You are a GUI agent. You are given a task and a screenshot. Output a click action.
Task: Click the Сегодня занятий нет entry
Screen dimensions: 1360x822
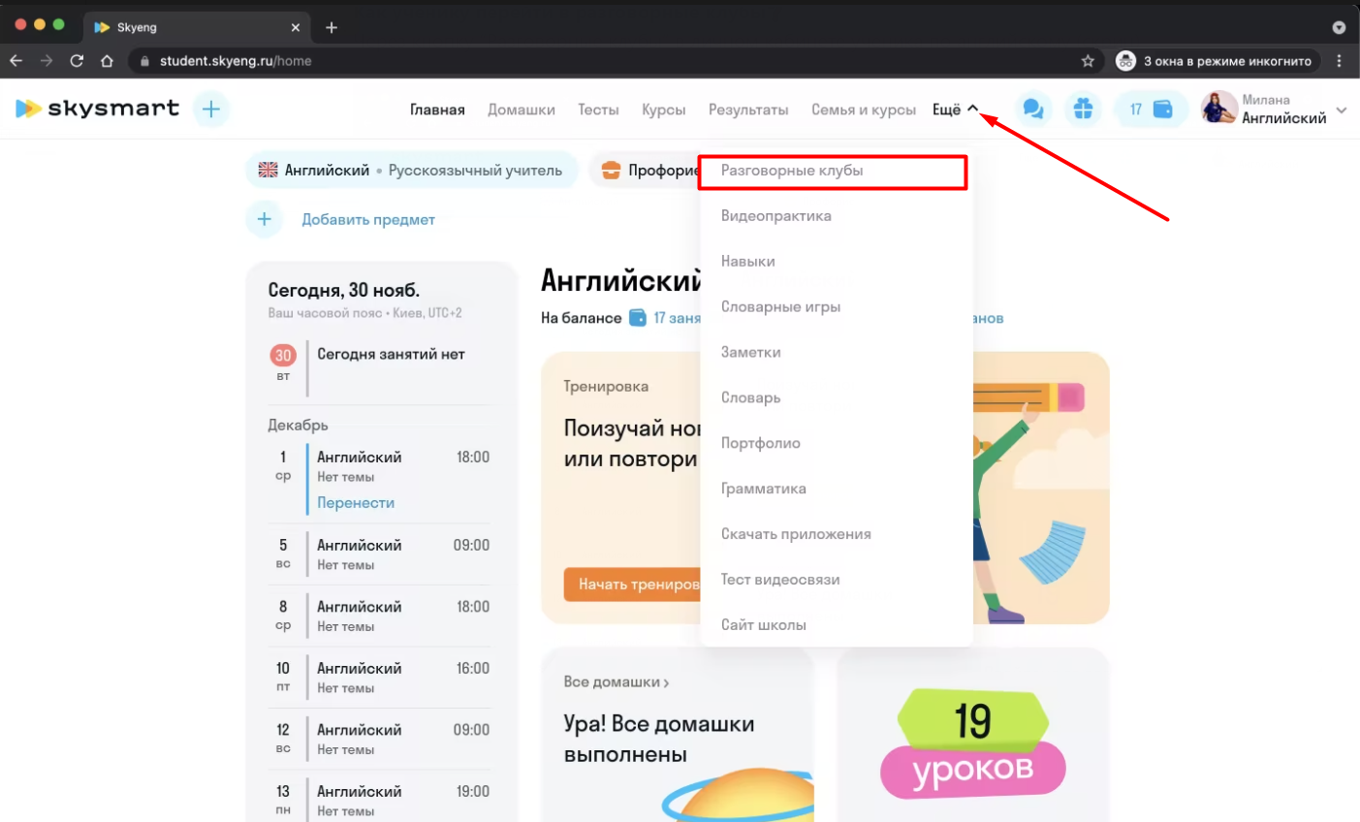point(391,355)
